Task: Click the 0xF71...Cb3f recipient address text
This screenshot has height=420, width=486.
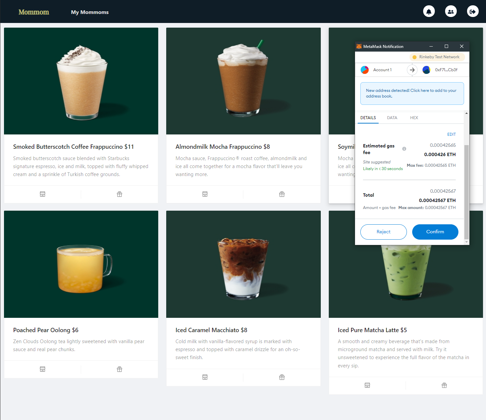Action: [446, 70]
